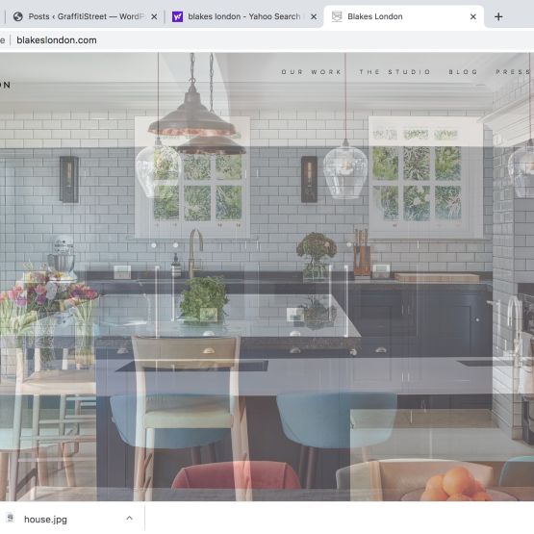Expand the house.jpg download options chevron
The image size is (534, 534).
pos(130,518)
